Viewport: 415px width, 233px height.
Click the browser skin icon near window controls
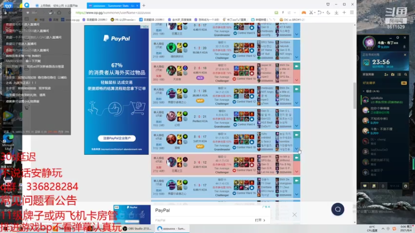[328, 4]
